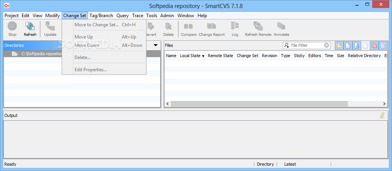Click the Files scrollbar left arrow
The width and height of the screenshot is (392, 171).
coord(168,104)
